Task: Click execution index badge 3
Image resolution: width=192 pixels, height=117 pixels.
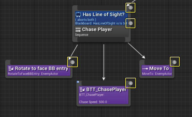Action: (72, 62)
